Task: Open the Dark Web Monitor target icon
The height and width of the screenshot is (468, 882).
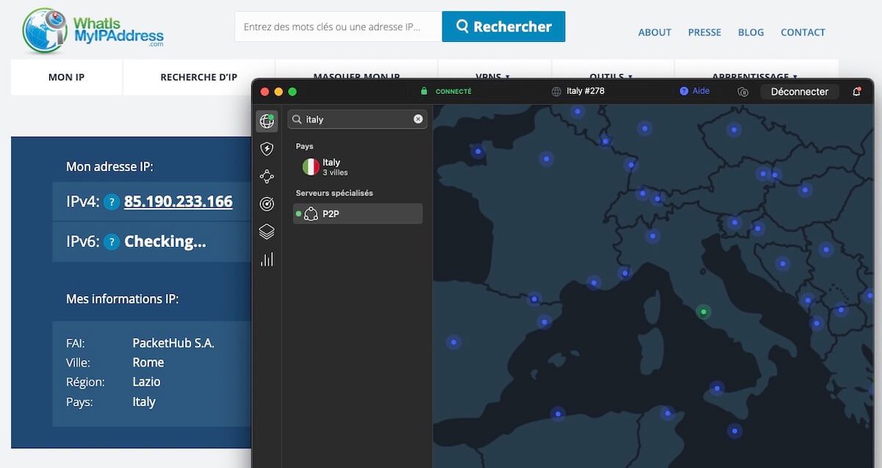Action: pos(267,204)
